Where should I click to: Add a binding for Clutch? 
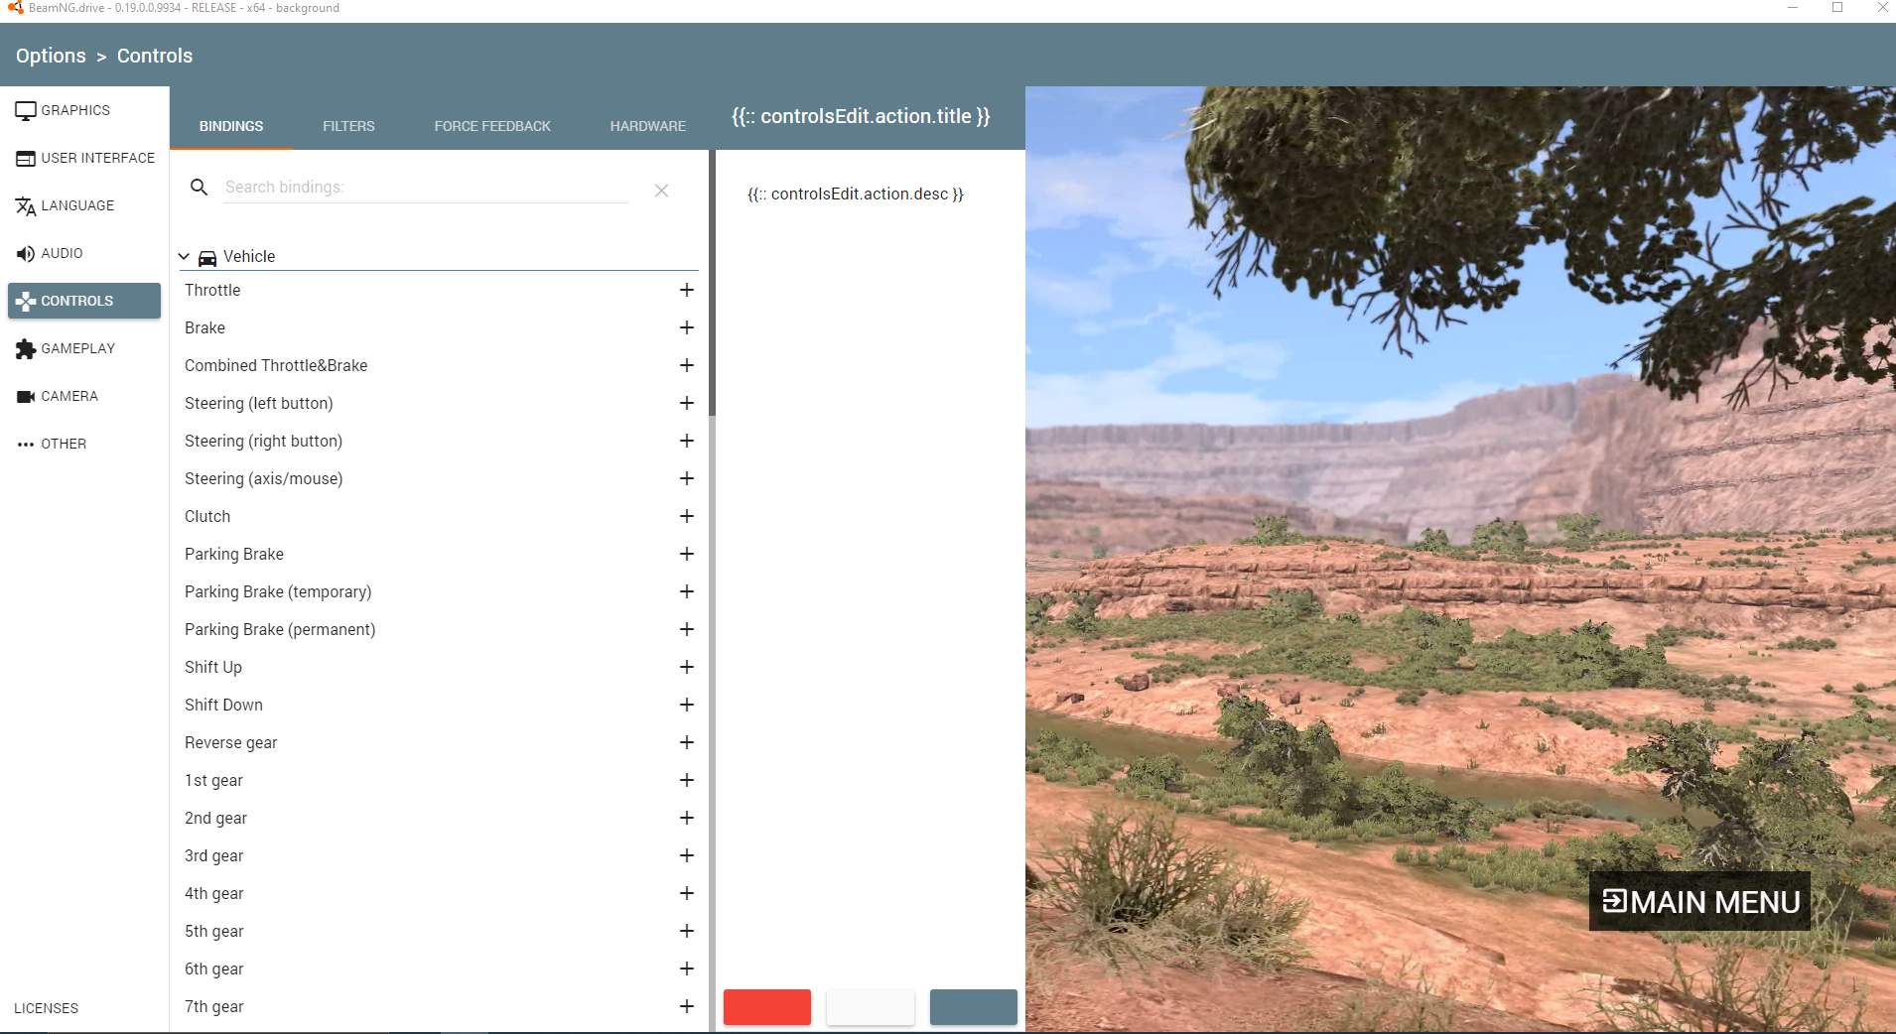(x=686, y=516)
